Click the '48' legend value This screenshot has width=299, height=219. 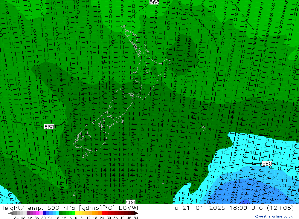coord(129,218)
